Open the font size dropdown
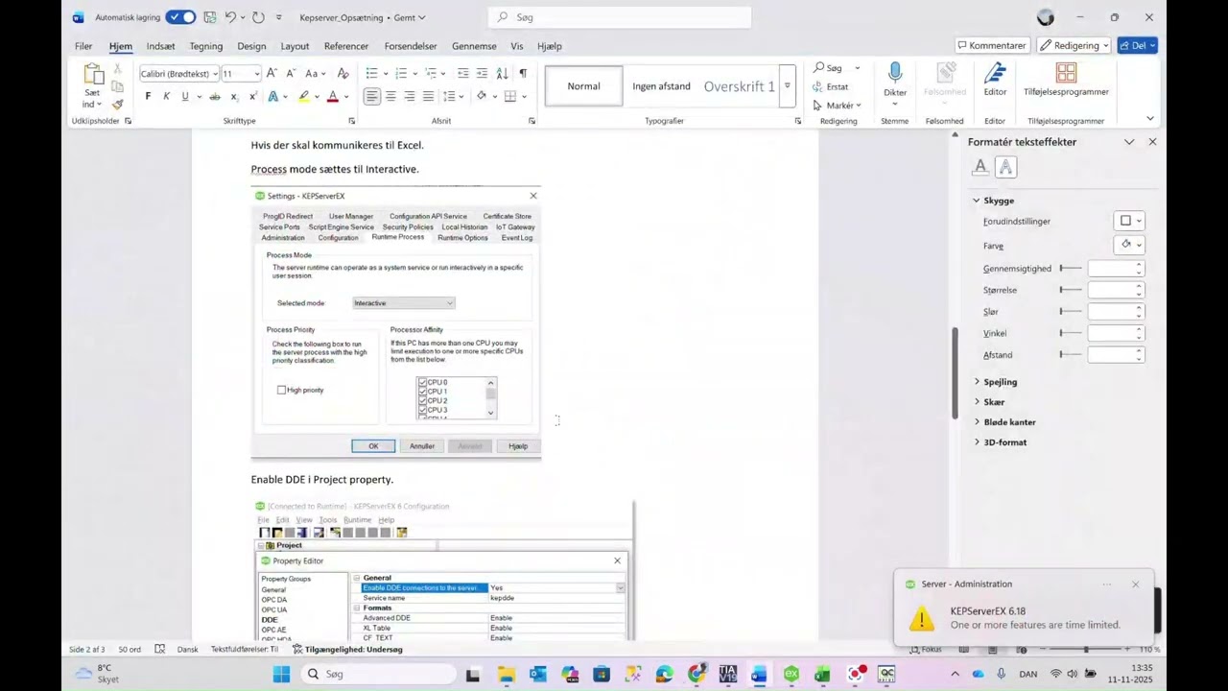The width and height of the screenshot is (1228, 691). [x=256, y=74]
